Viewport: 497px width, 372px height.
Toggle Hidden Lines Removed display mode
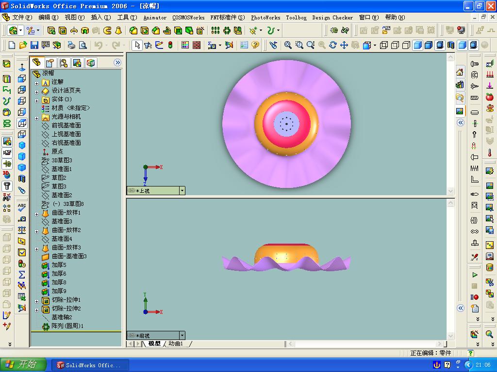pyautogui.click(x=406, y=45)
